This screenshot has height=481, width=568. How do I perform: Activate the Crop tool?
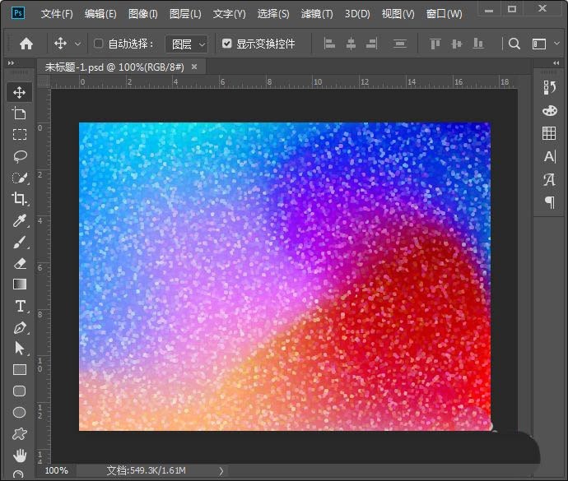[x=20, y=199]
